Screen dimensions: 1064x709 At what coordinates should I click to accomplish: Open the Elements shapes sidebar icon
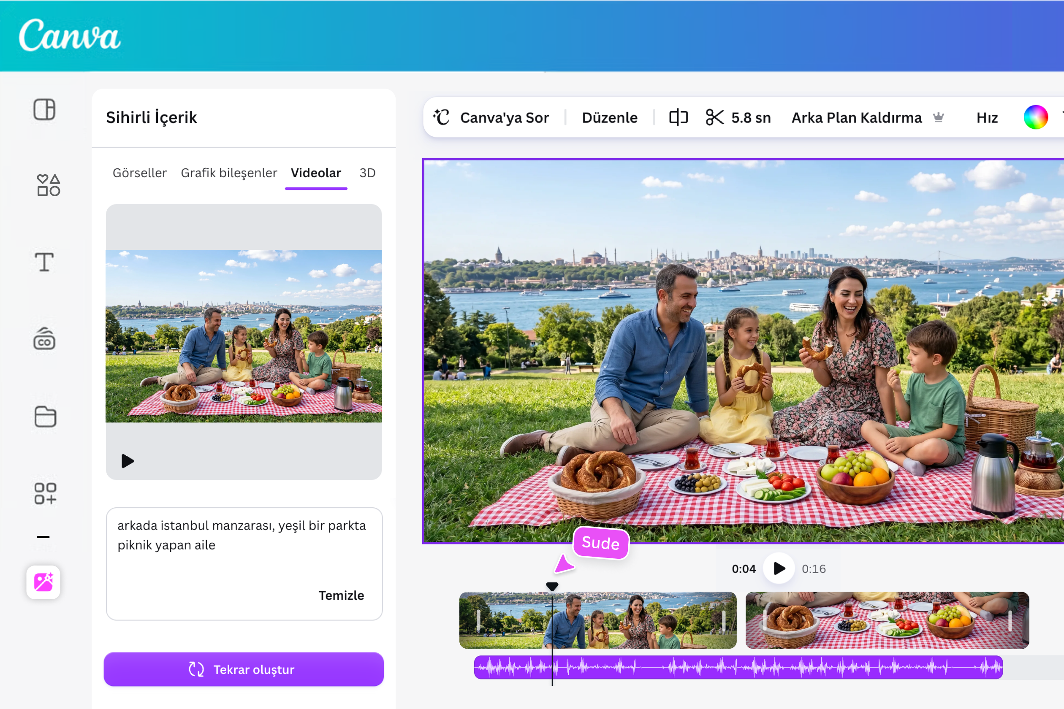(x=49, y=185)
